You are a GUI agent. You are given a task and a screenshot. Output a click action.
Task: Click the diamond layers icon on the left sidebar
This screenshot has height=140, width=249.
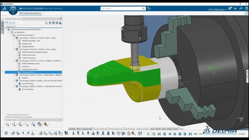2,23
